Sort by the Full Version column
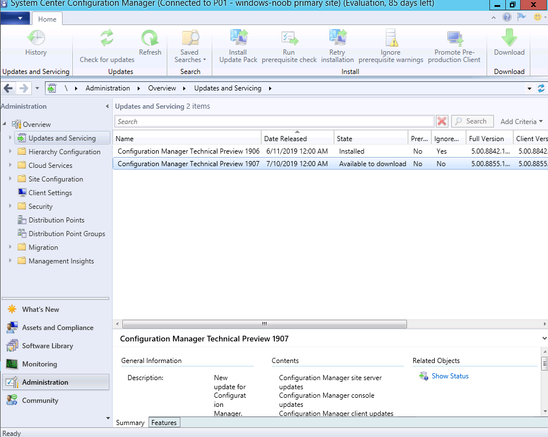548x437 pixels. tap(489, 138)
